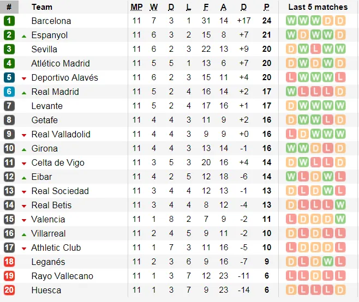Click the Team column header
This screenshot has width=359, height=302.
click(x=42, y=7)
